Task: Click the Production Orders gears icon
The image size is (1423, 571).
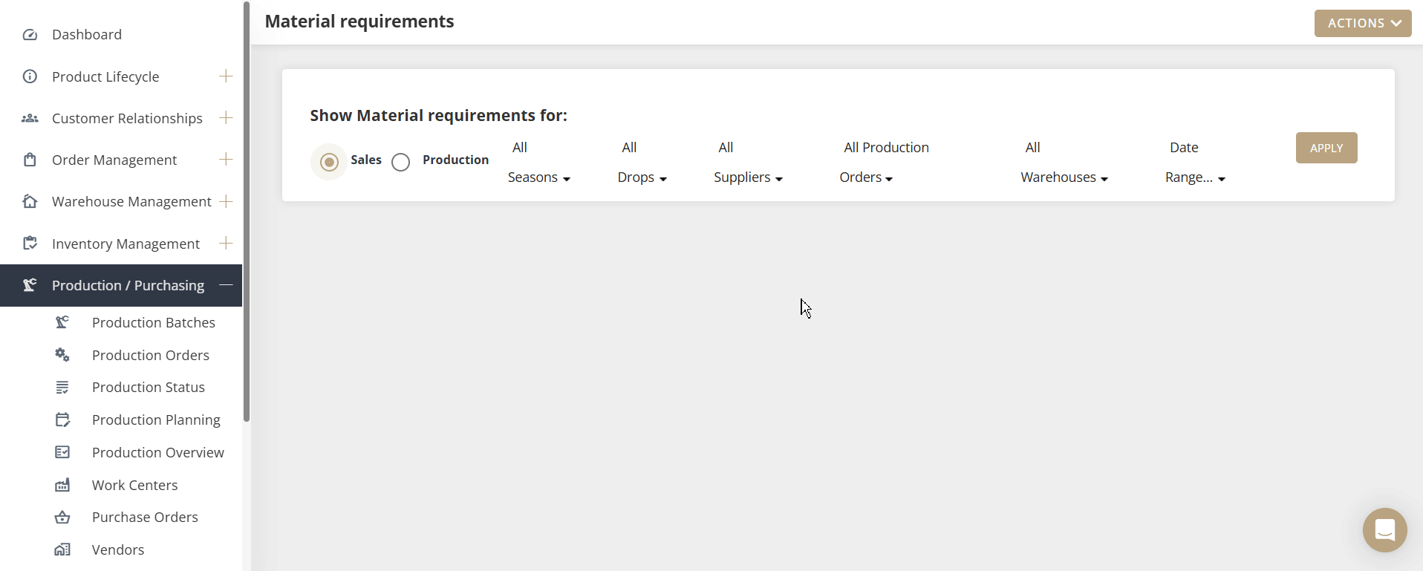Action: 62,355
